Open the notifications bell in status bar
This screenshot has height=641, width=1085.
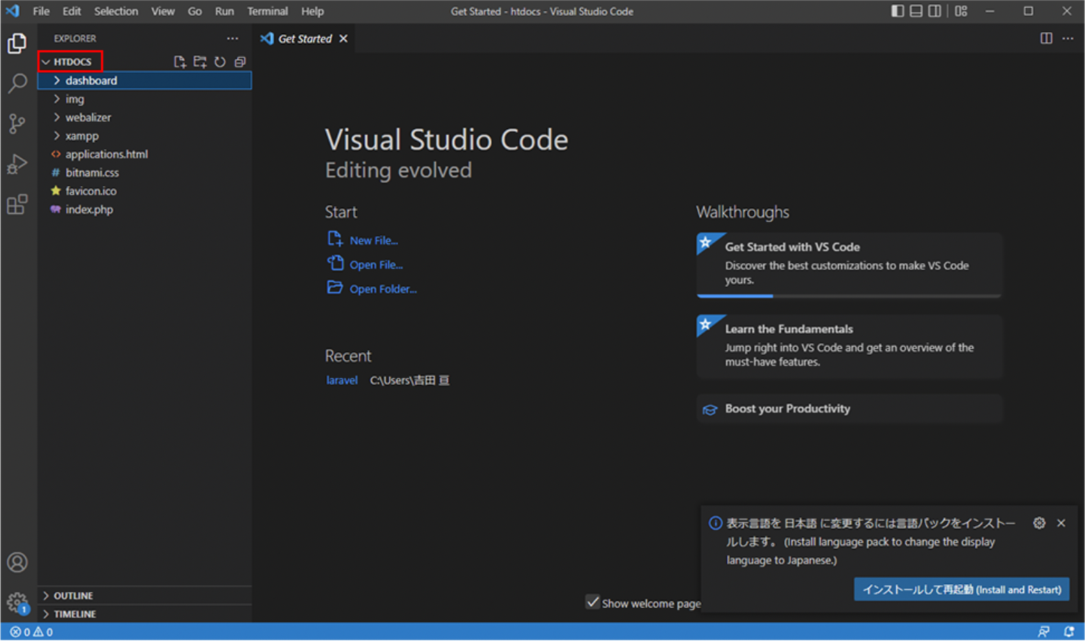click(1069, 632)
